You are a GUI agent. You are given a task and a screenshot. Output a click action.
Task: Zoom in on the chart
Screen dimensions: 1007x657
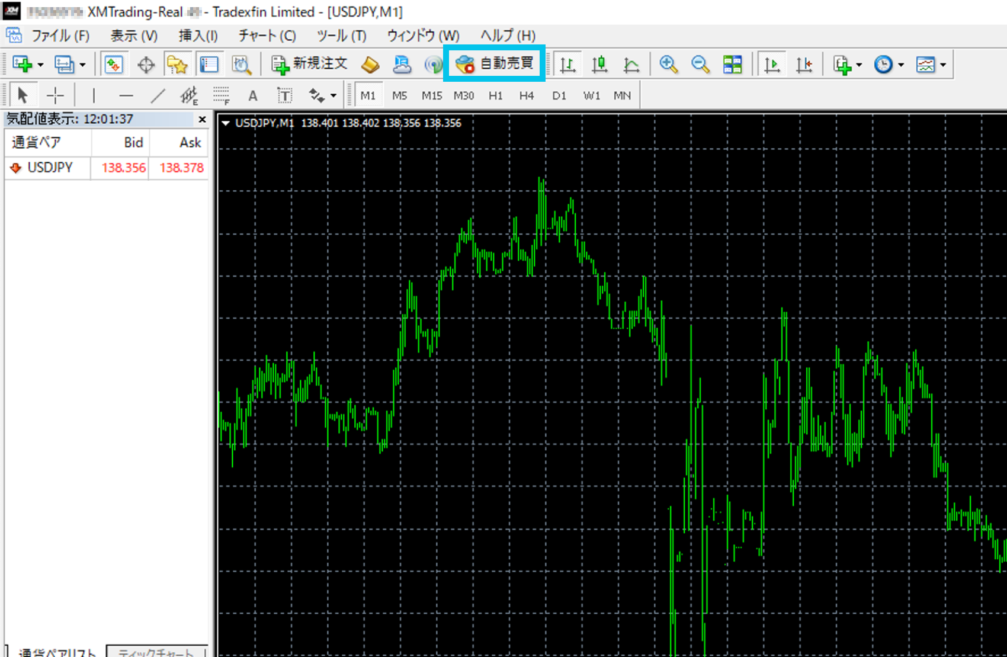point(669,65)
